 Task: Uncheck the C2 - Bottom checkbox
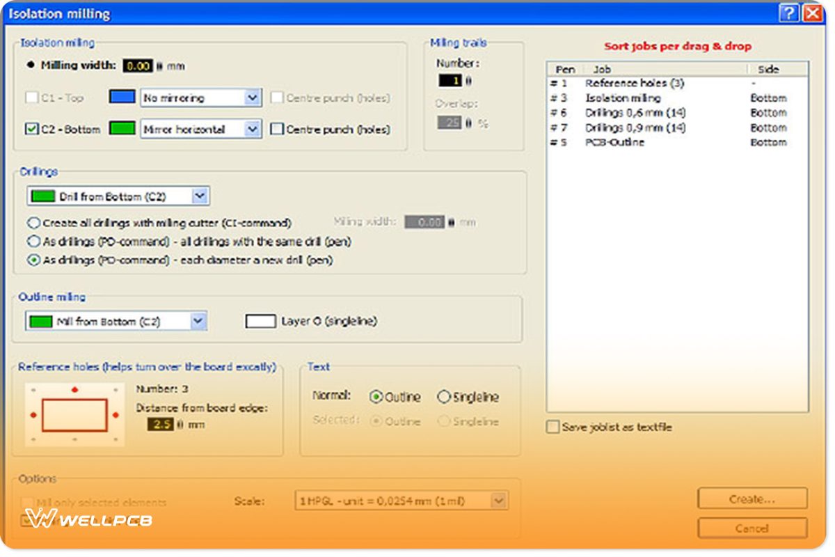[31, 129]
